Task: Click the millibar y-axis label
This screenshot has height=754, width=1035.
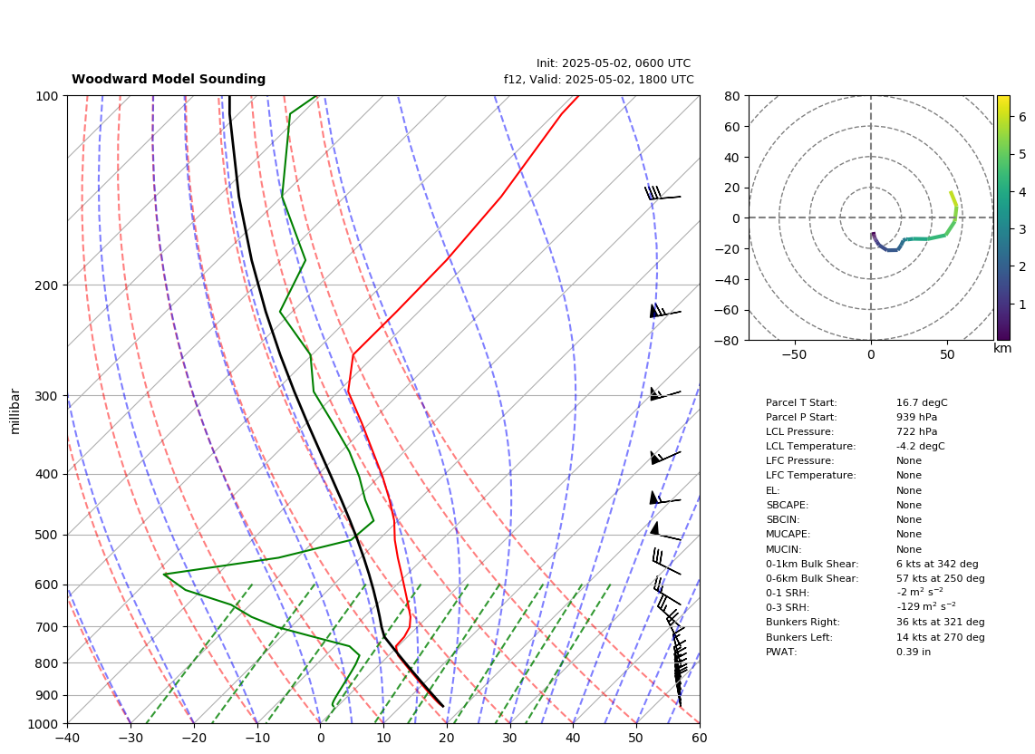Action: click(15, 411)
